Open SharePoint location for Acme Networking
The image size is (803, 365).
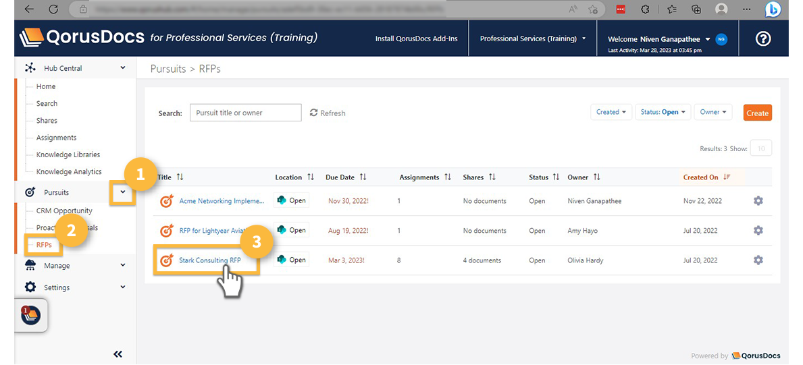(291, 200)
